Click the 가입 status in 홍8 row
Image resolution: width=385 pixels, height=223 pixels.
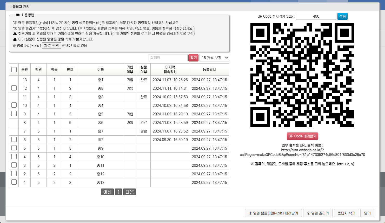130,88
